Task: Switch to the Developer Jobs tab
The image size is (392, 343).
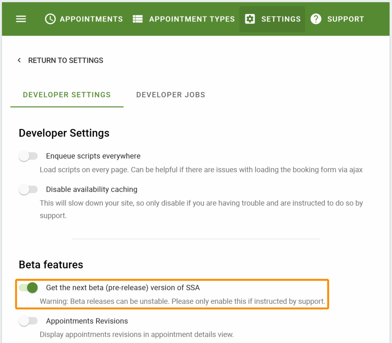Action: [x=171, y=95]
